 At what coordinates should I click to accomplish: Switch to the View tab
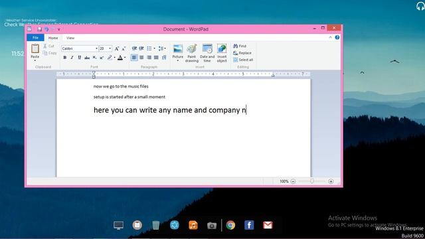click(70, 38)
